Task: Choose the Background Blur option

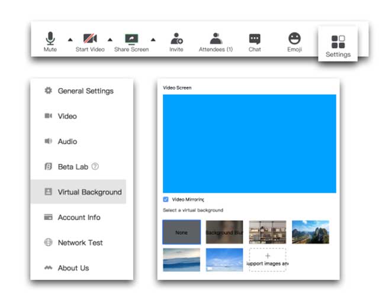Action: pos(224,232)
